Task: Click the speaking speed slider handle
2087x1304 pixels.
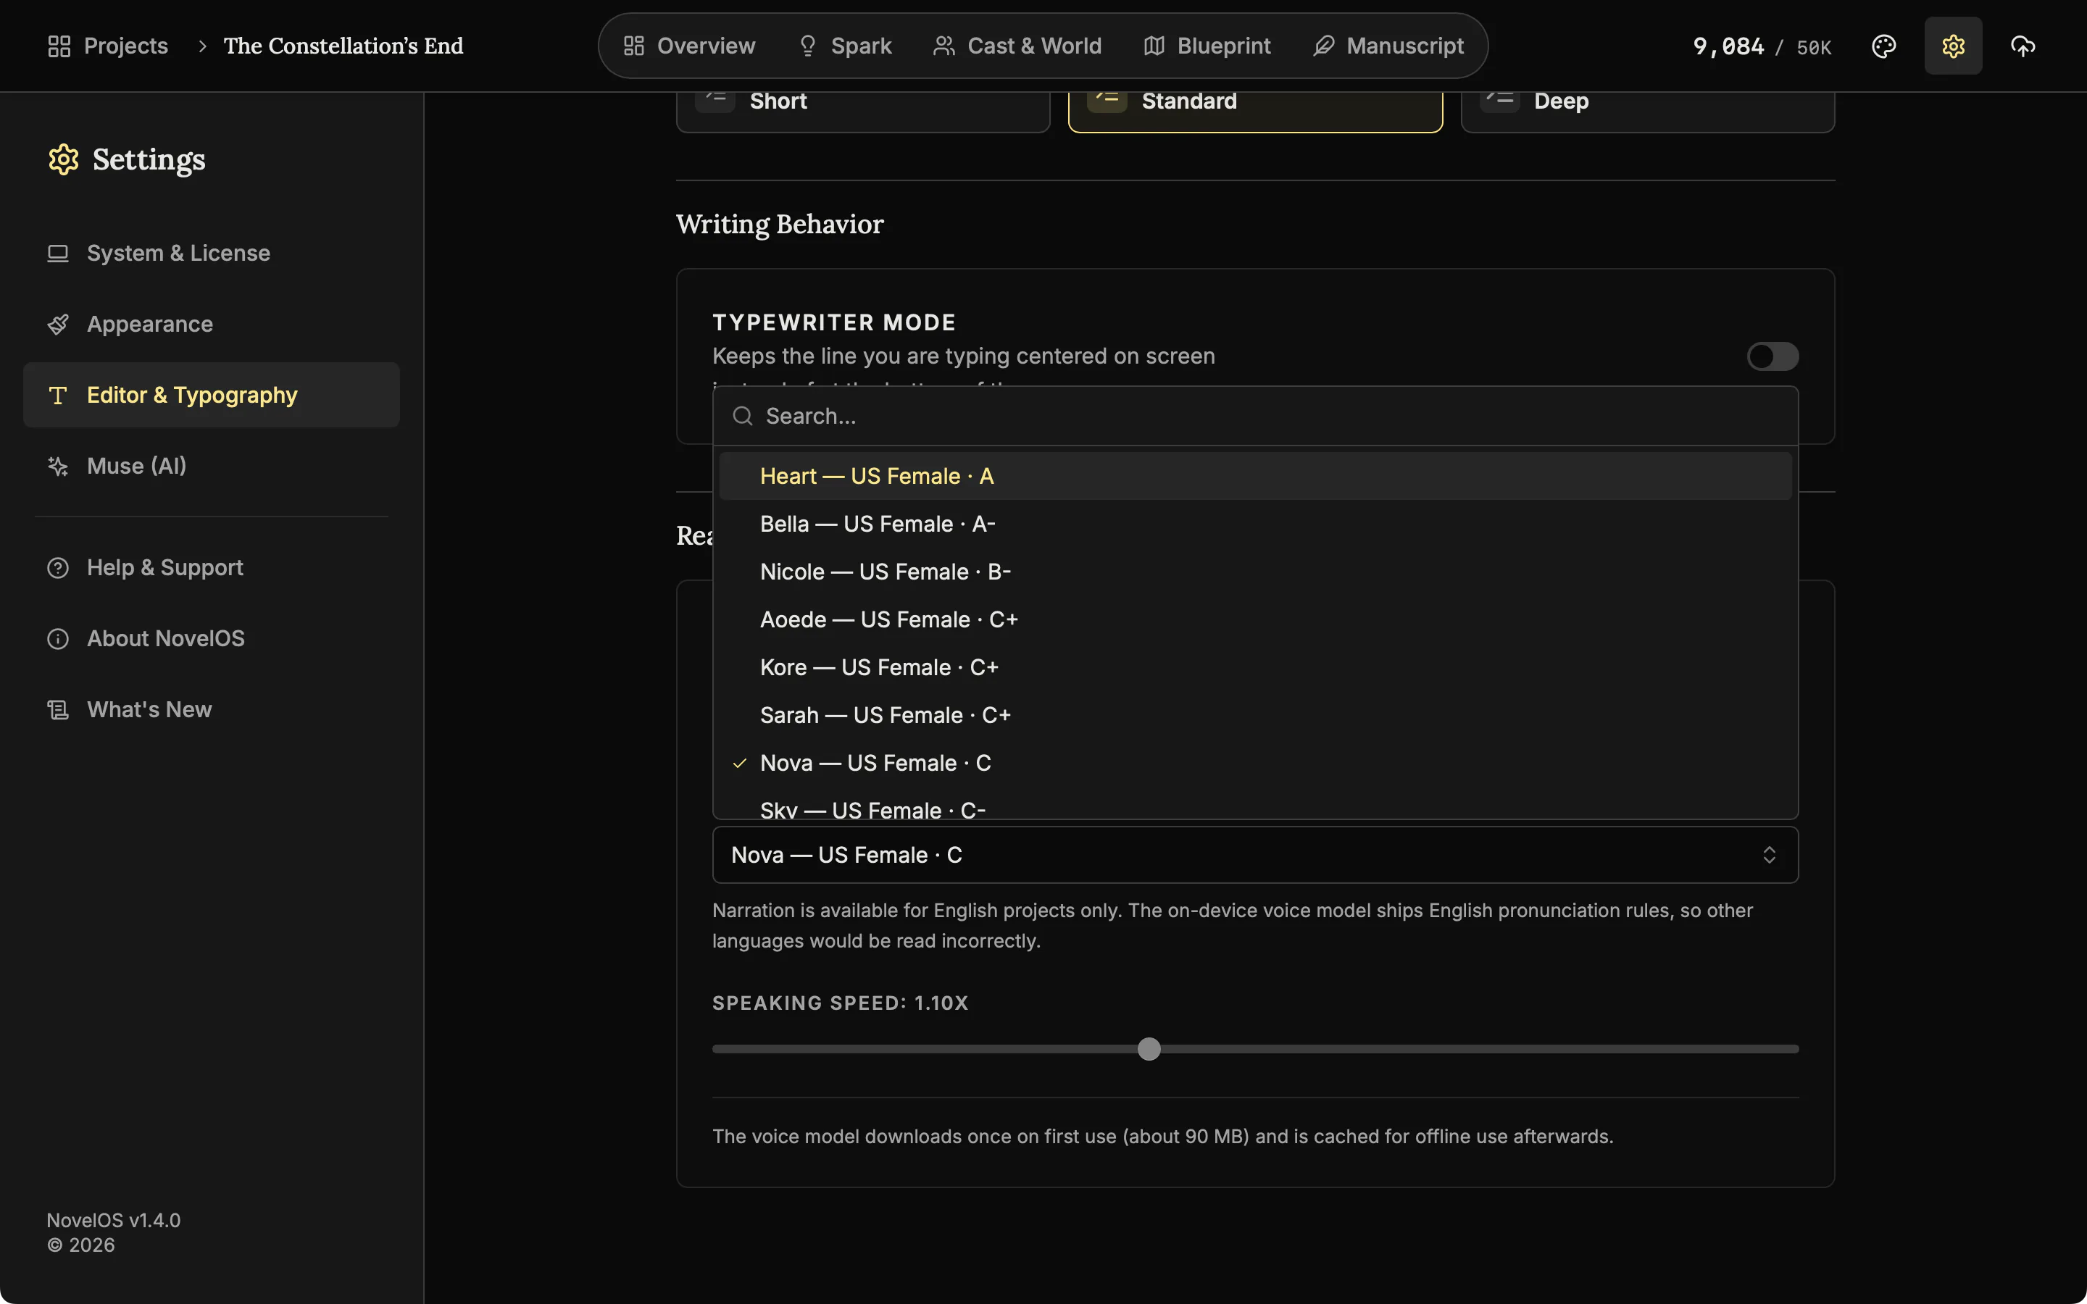Action: (x=1149, y=1050)
